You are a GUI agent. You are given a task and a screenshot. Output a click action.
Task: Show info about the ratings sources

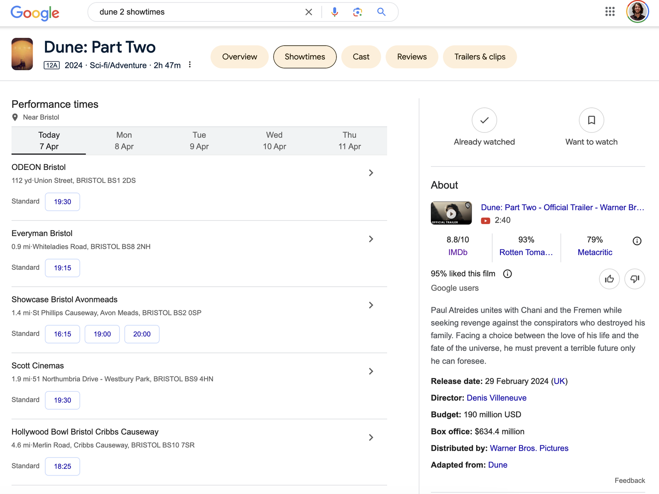point(637,241)
